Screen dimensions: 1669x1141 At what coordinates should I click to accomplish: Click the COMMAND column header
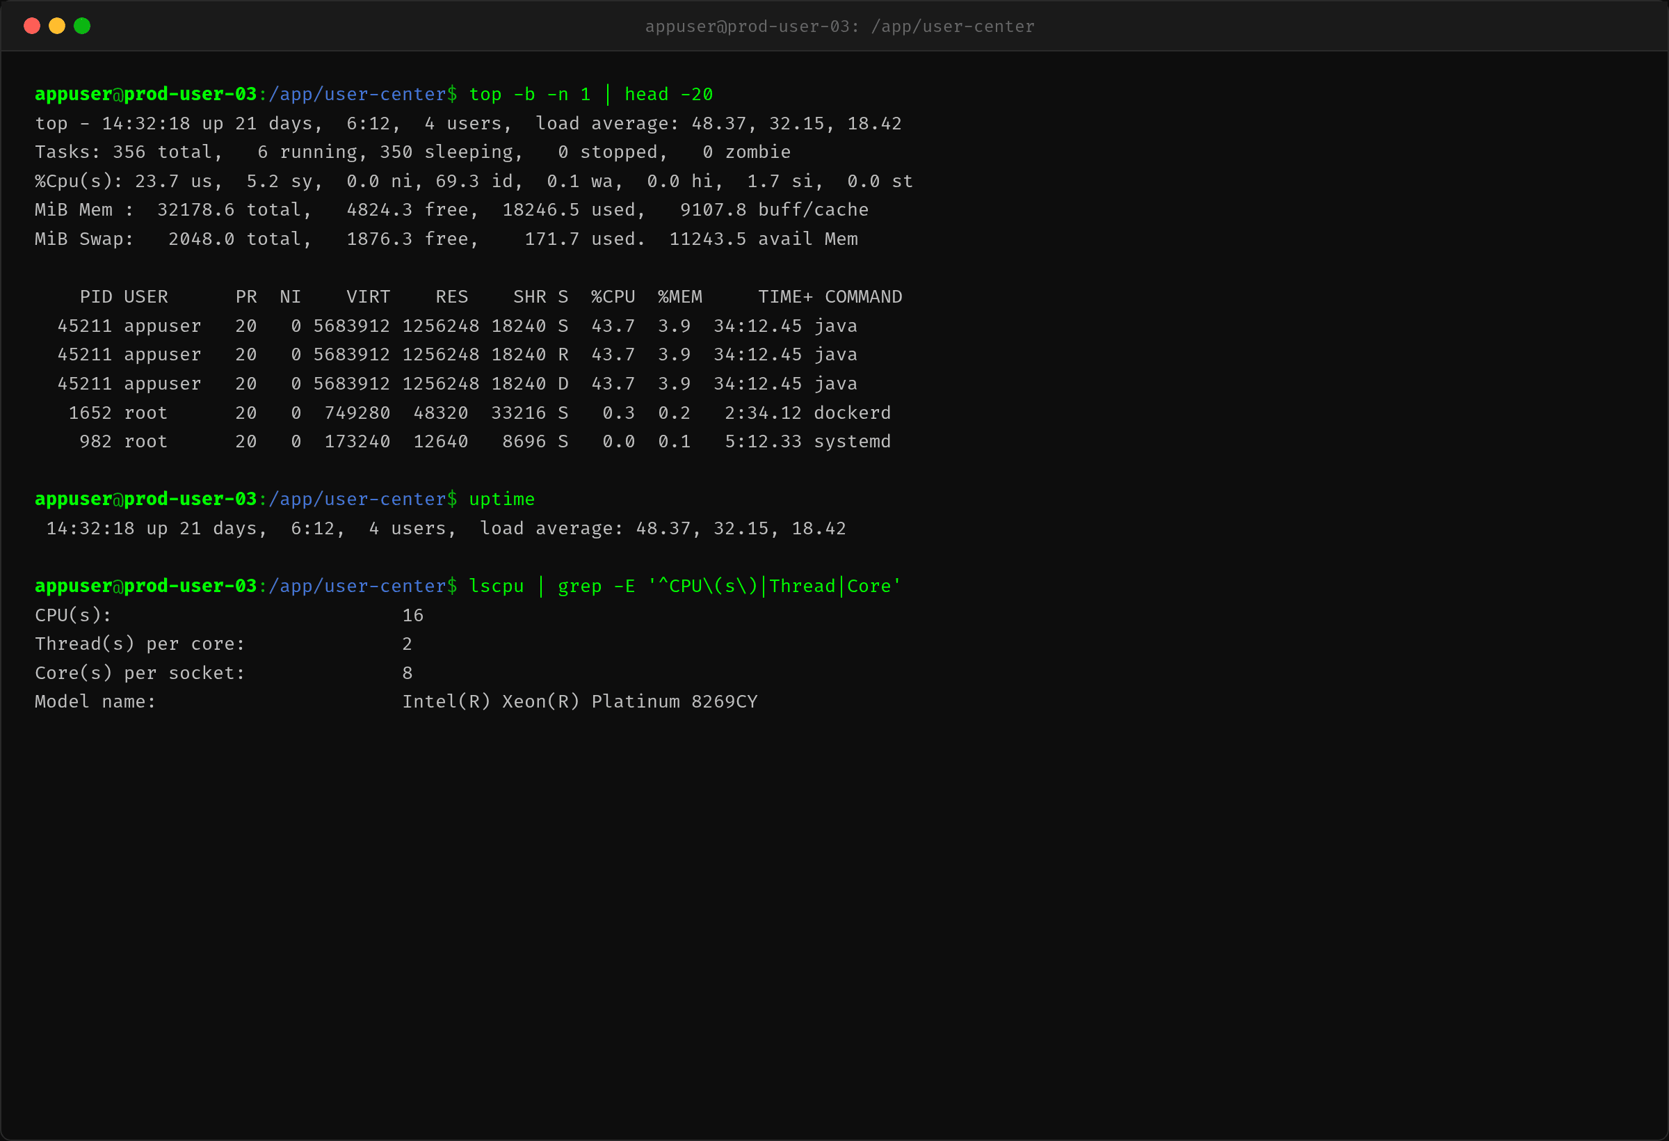(x=863, y=297)
